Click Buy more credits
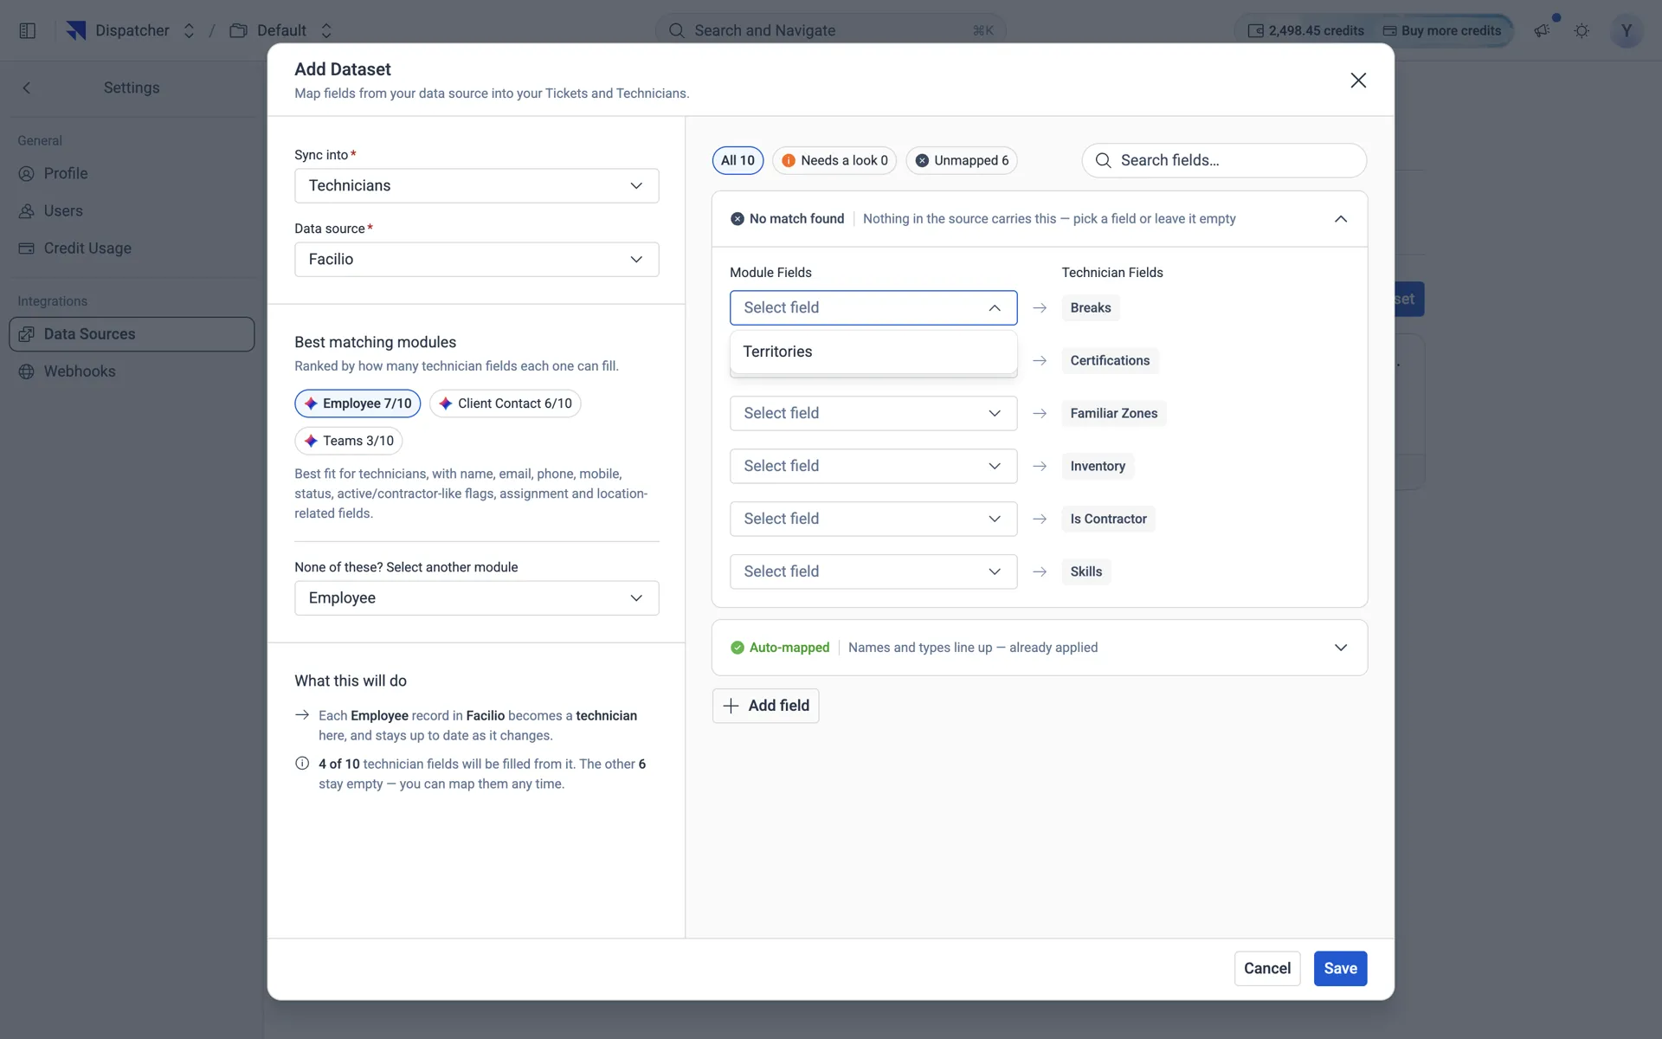The width and height of the screenshot is (1662, 1039). [x=1442, y=30]
